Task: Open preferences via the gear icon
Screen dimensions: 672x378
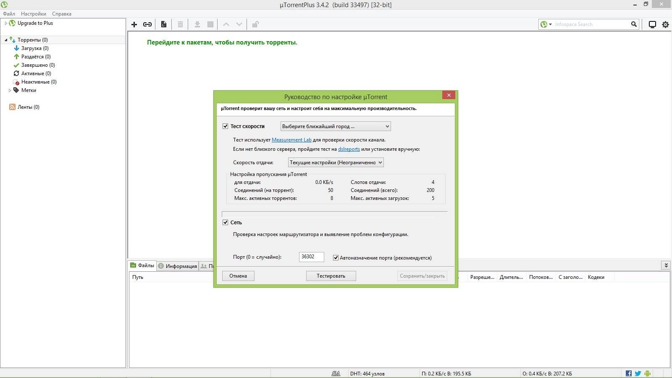Action: point(666,24)
